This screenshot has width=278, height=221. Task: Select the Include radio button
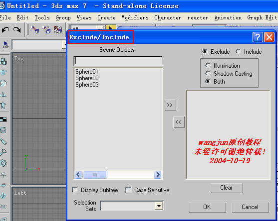(238, 52)
